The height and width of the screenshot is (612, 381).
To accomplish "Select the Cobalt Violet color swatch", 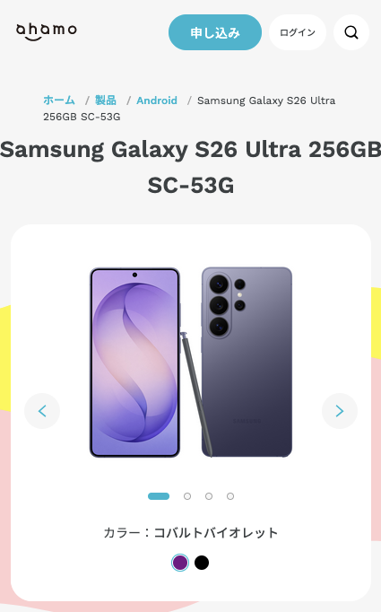I will coord(180,563).
